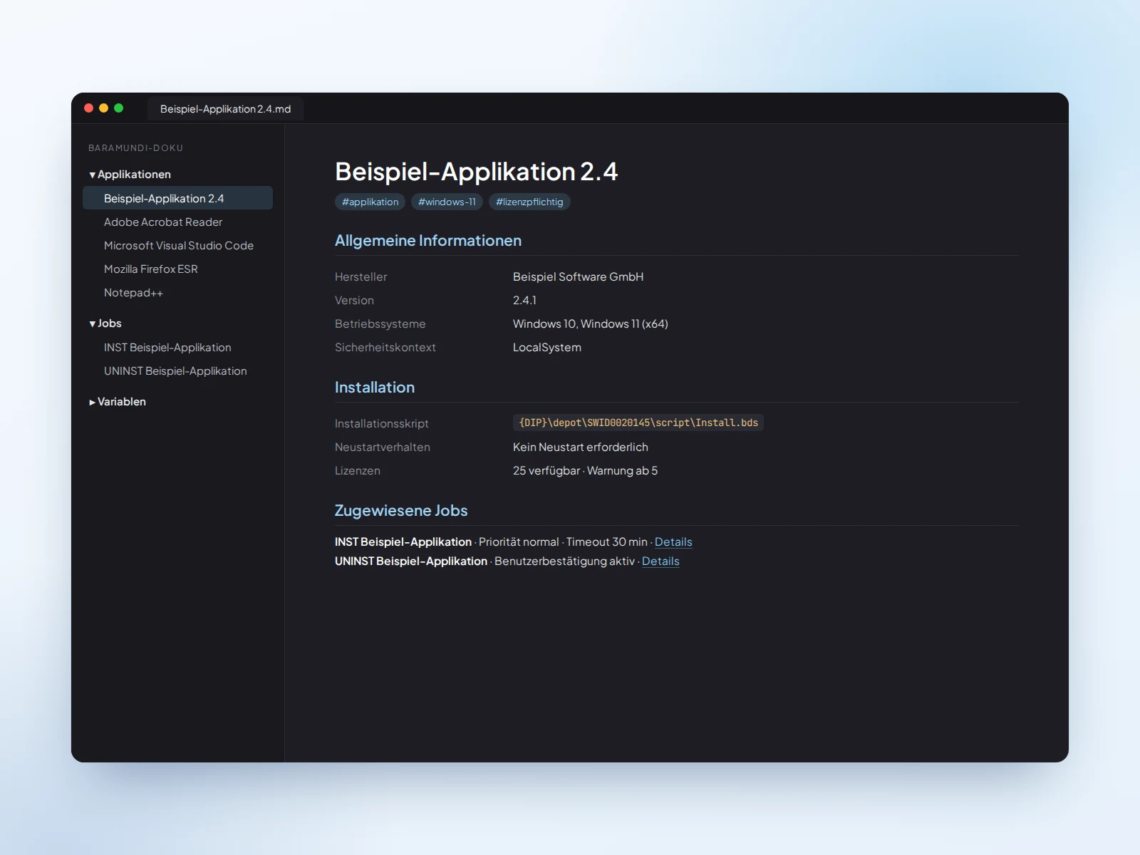Click the Betriebssysteme label
The image size is (1140, 855).
click(x=380, y=323)
